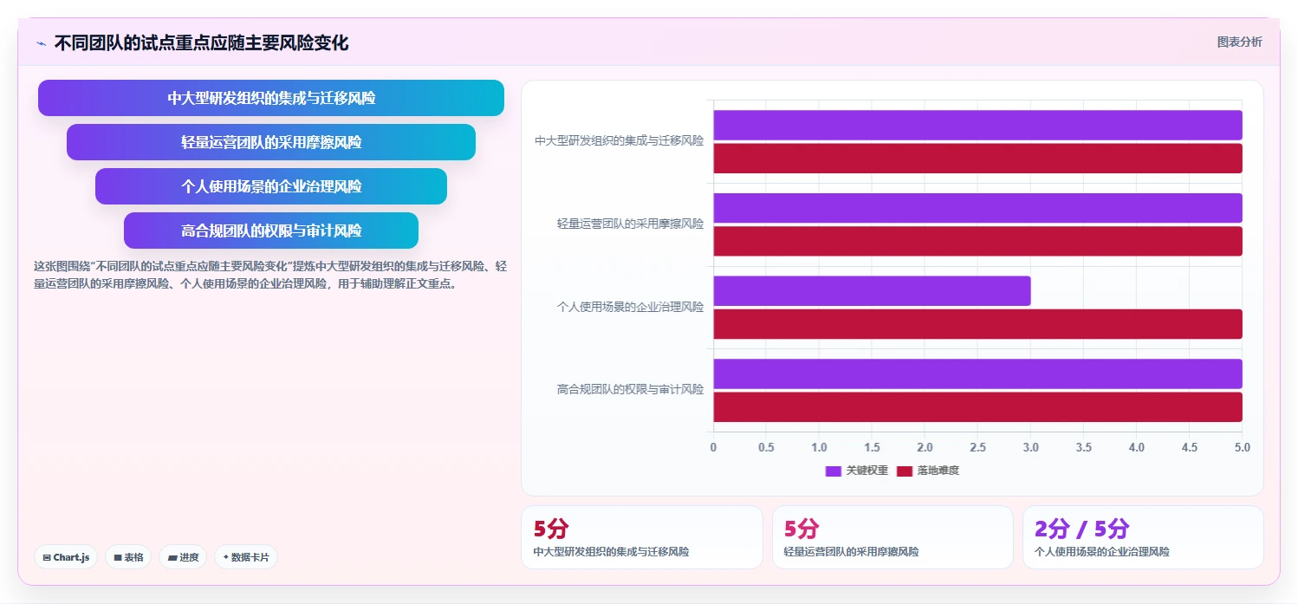Open the 图表分析 label at top right
1298x604 pixels.
(x=1240, y=42)
